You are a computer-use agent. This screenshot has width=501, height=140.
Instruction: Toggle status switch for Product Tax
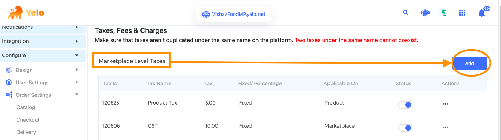tap(405, 105)
